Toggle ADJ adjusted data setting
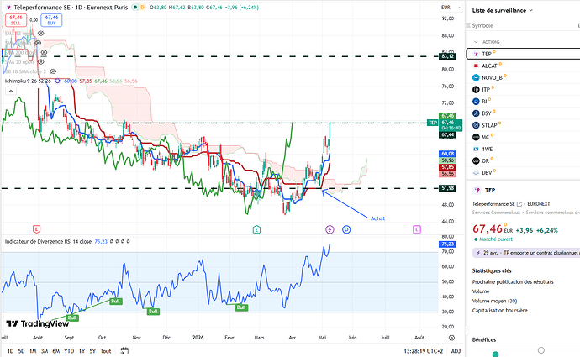The image size is (580, 357). coord(456,351)
